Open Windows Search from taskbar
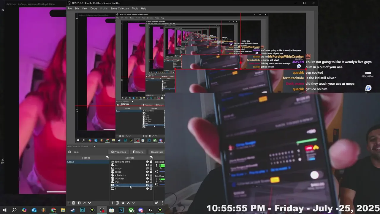This screenshot has width=380, height=214. pos(14,210)
